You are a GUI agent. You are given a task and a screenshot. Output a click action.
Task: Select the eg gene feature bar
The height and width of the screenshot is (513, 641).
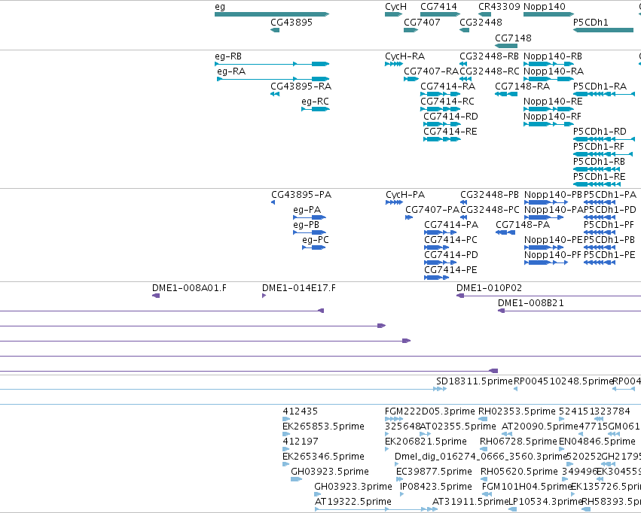[x=272, y=14]
